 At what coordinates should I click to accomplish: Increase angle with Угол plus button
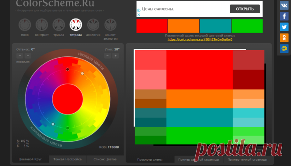click(116, 55)
